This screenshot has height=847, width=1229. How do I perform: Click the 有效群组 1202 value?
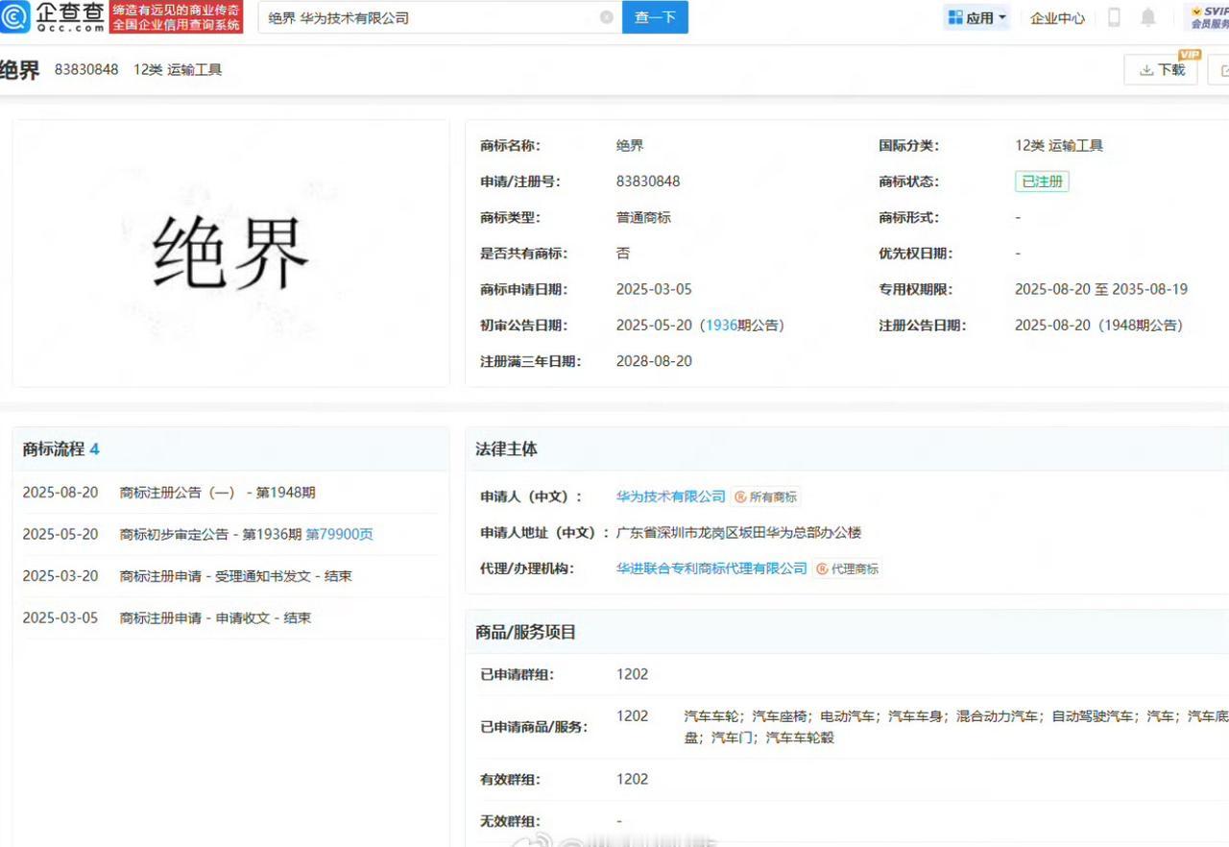point(632,779)
